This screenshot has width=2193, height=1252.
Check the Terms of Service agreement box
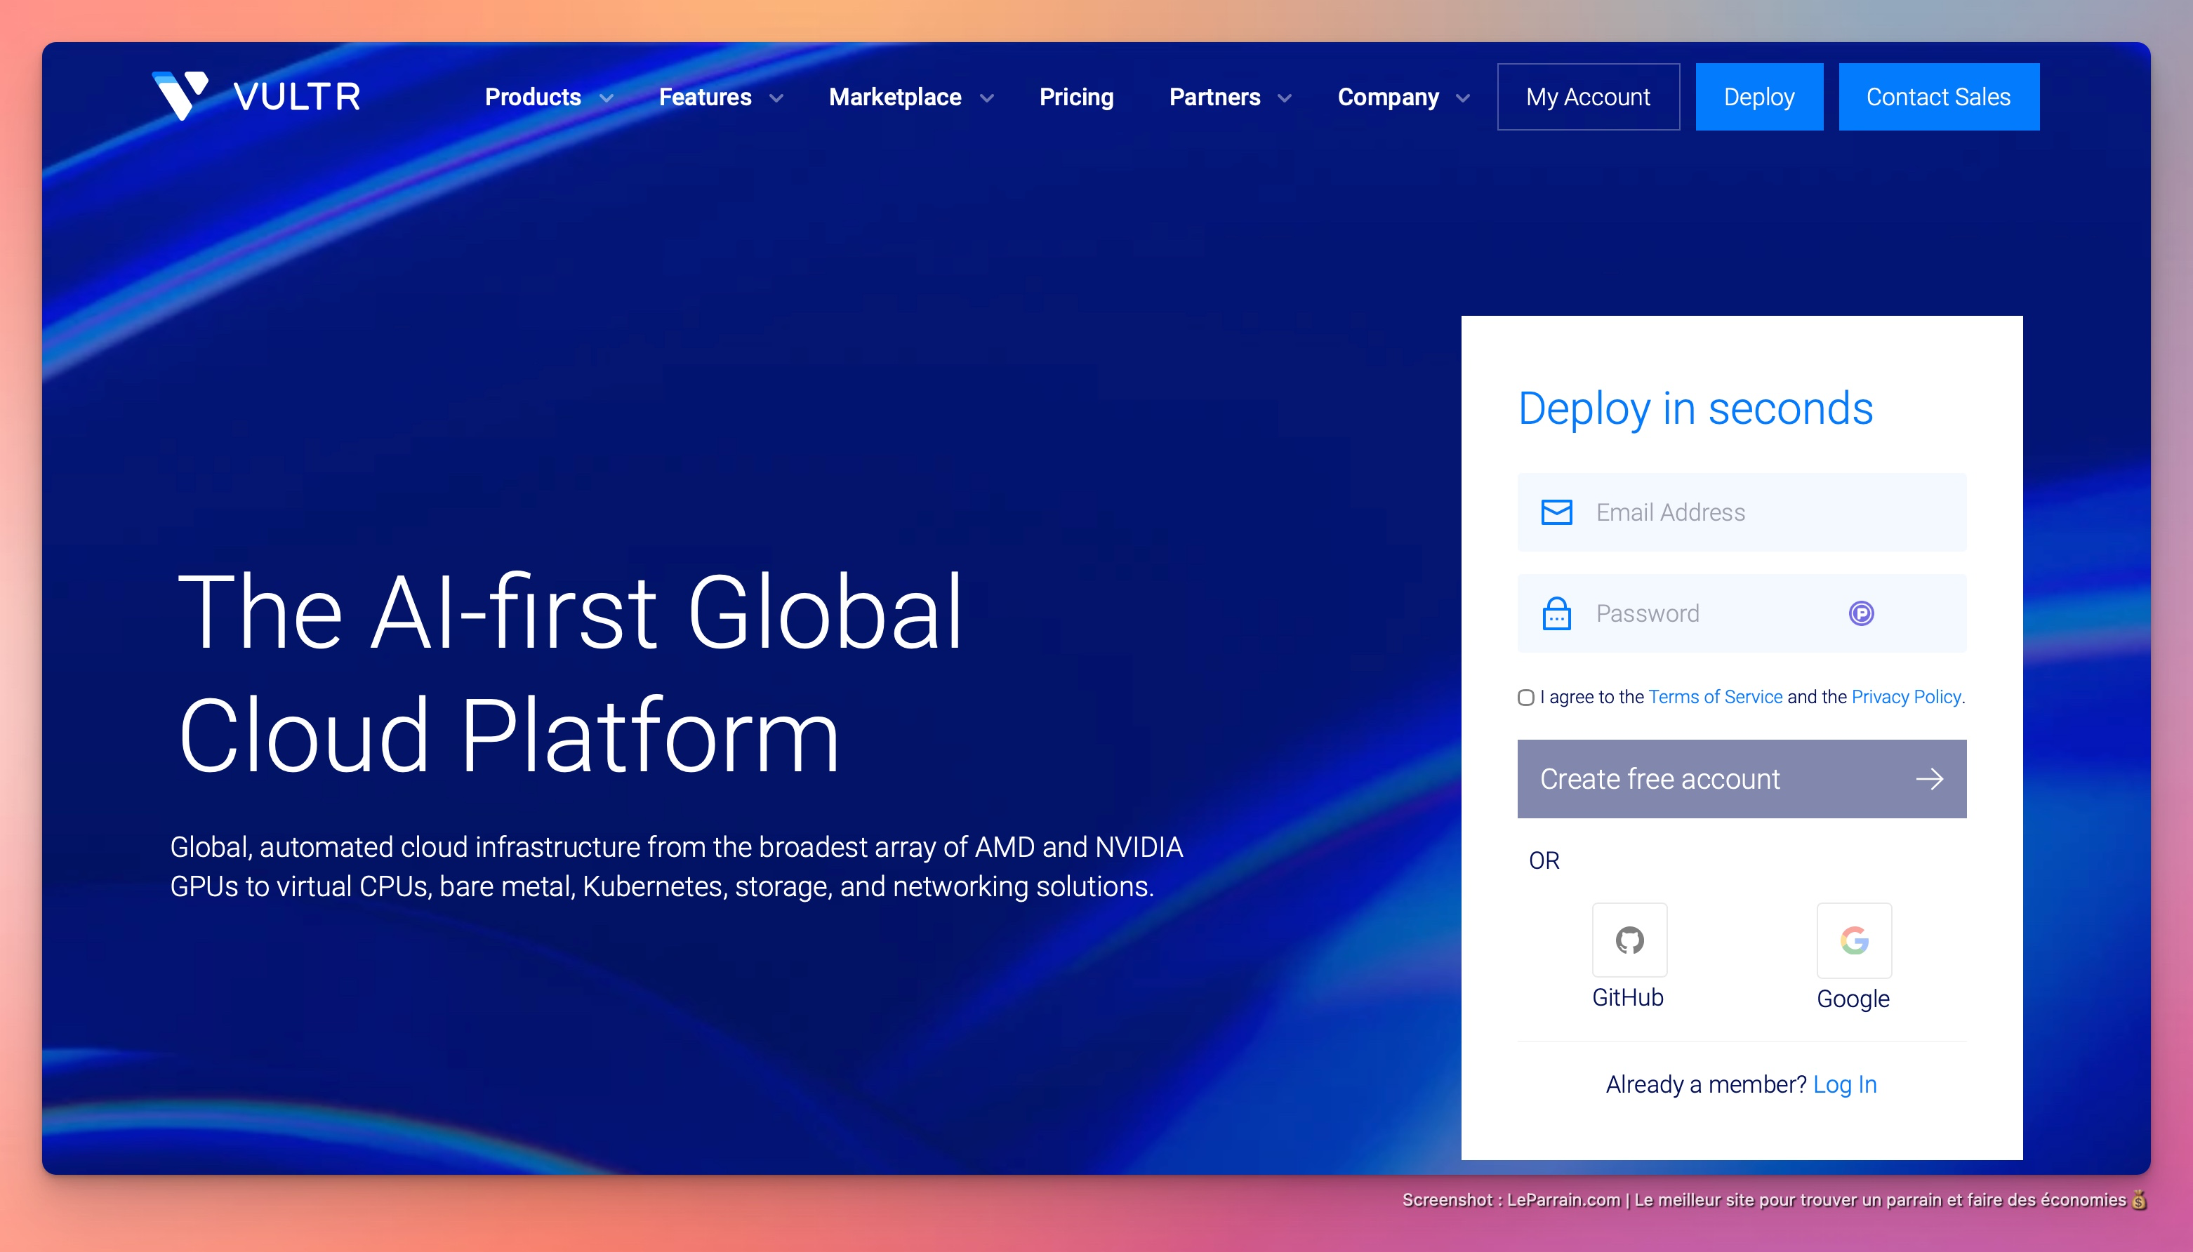point(1525,698)
